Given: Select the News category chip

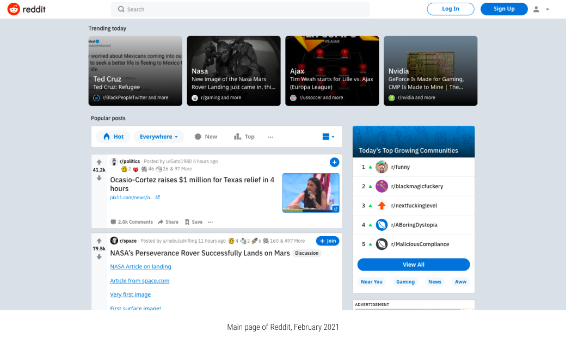Looking at the screenshot, I should point(435,281).
